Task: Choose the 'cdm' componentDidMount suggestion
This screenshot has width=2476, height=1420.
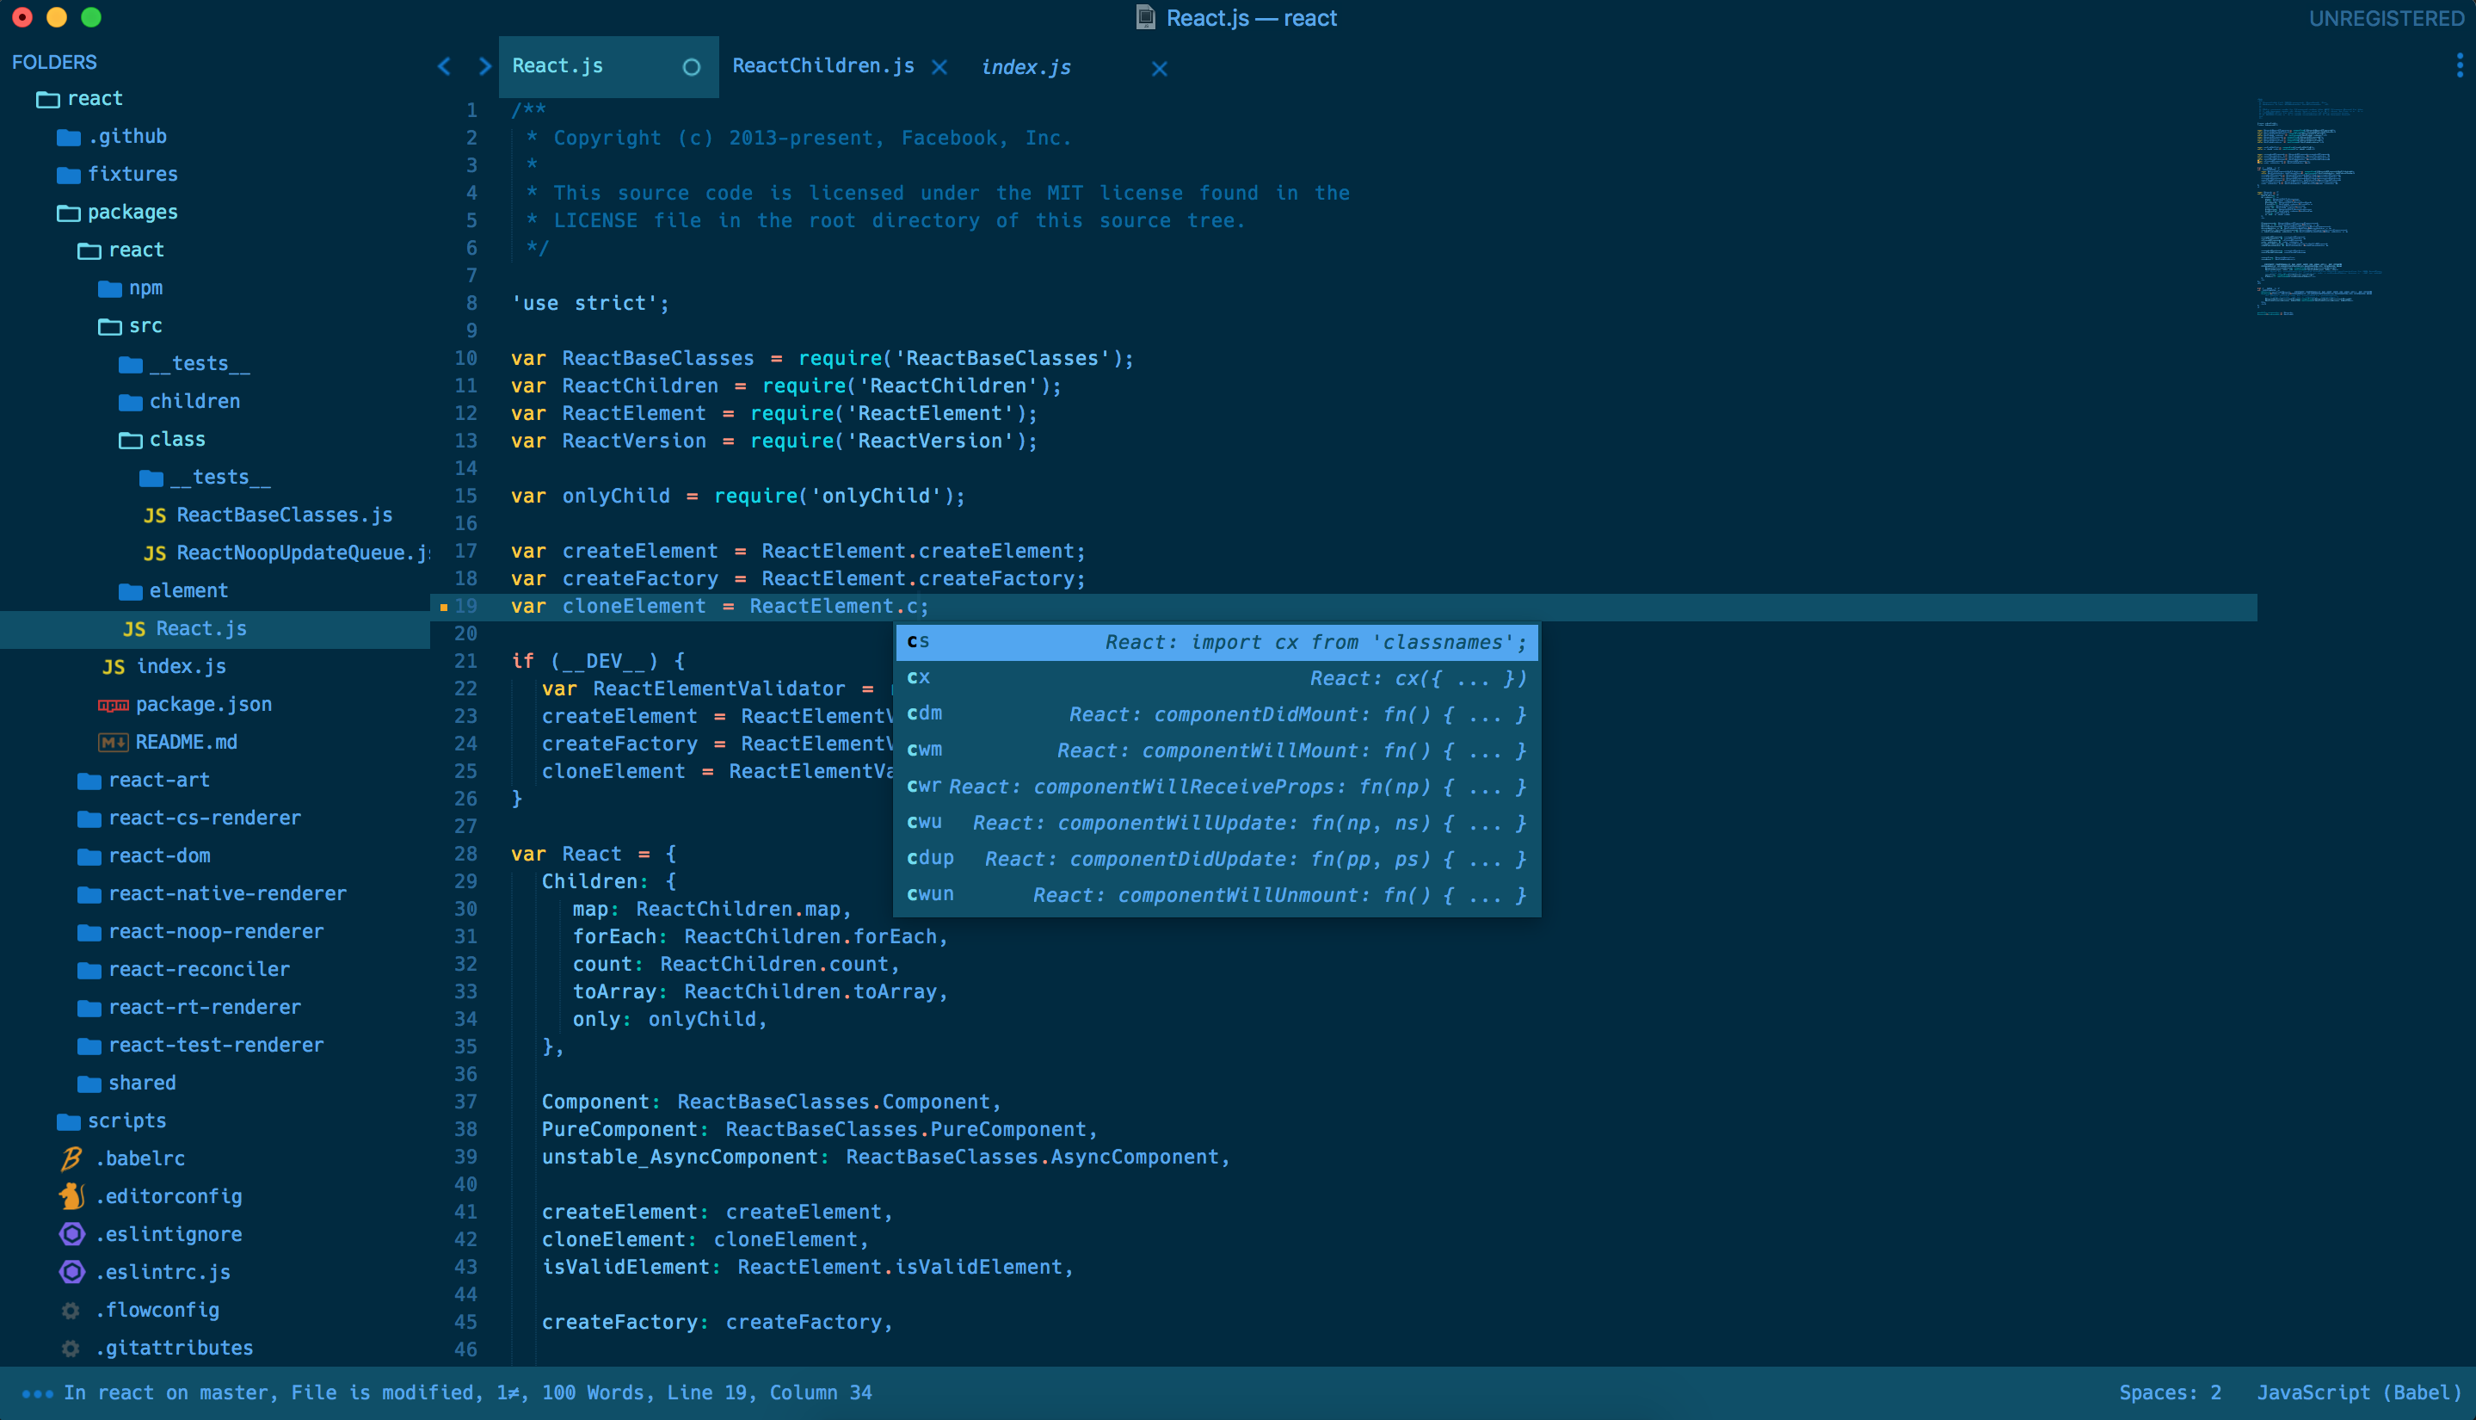Action: point(1216,714)
